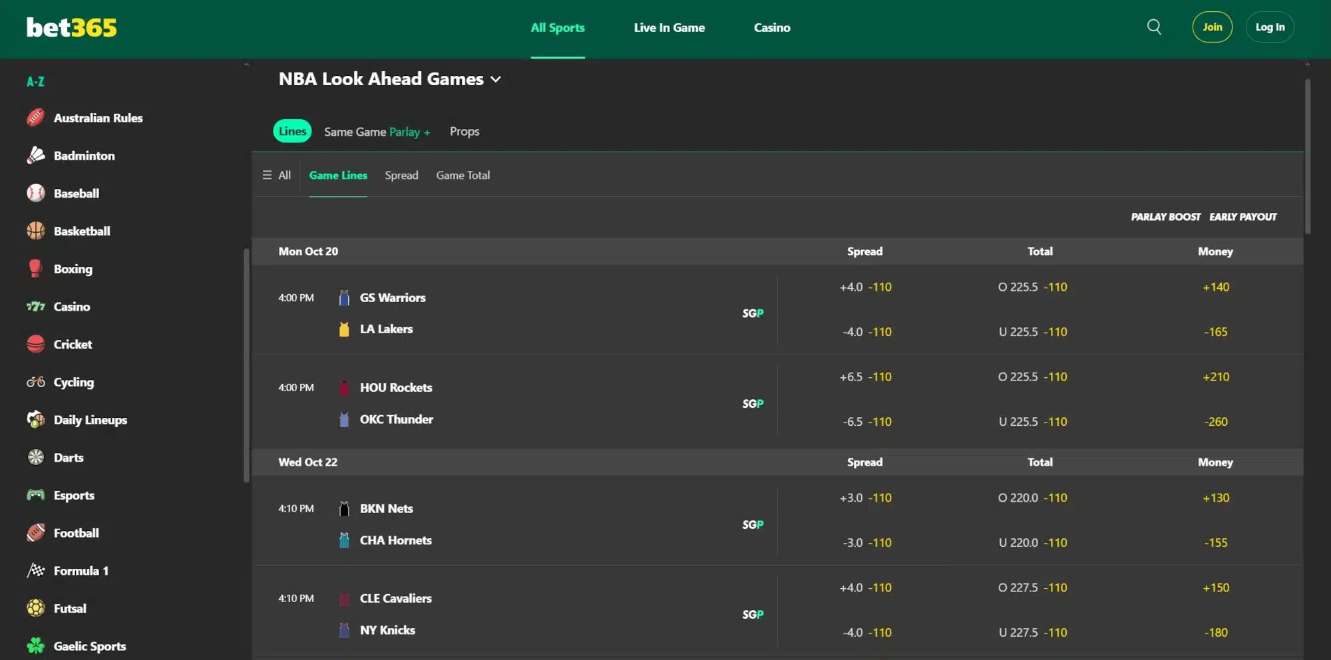This screenshot has width=1331, height=660.
Task: Open the search magnifier icon
Action: click(x=1154, y=27)
